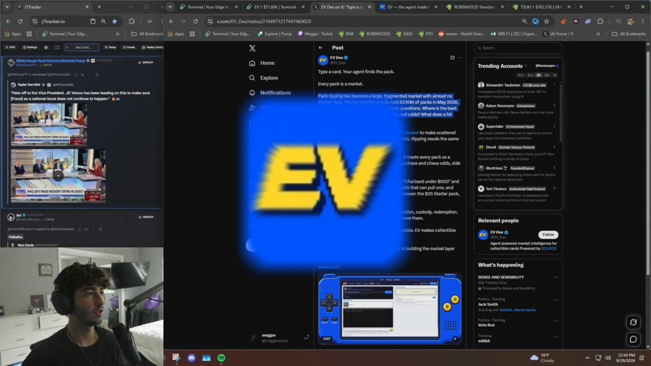Viewport: 651px width, 366px height.
Task: Open Spotify from the taskbar
Action: pos(221,358)
